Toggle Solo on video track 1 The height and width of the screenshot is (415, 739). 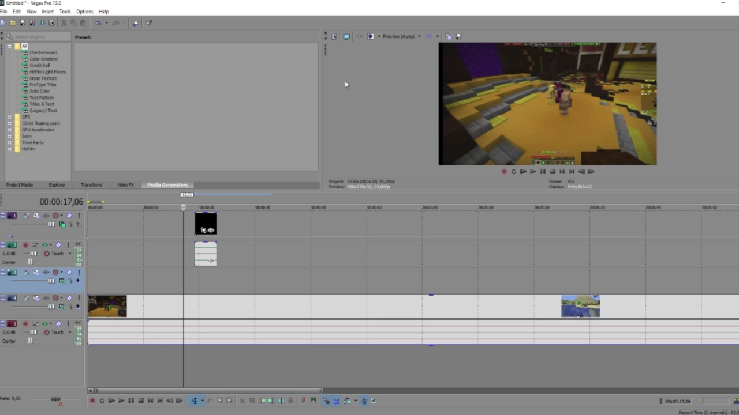79,216
